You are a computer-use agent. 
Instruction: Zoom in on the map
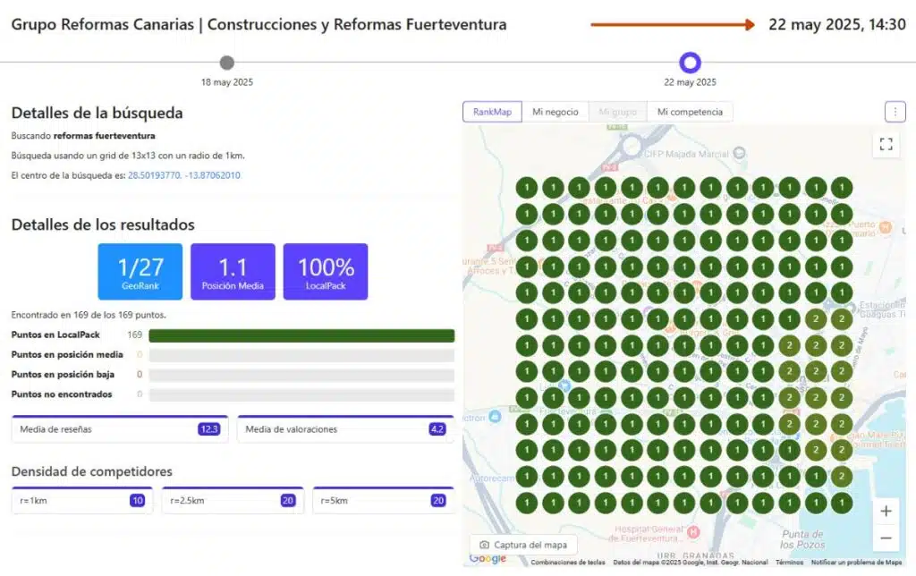pyautogui.click(x=886, y=512)
